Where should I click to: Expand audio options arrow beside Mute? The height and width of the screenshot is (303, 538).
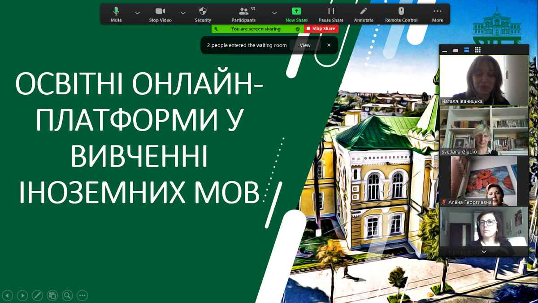(x=137, y=13)
